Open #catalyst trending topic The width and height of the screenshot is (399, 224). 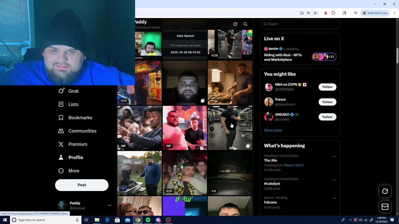272,184
